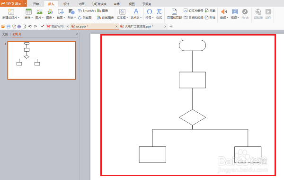This screenshot has width=284, height=180.
Task: Select the bottom-left rectangle on slide
Action: point(152,154)
